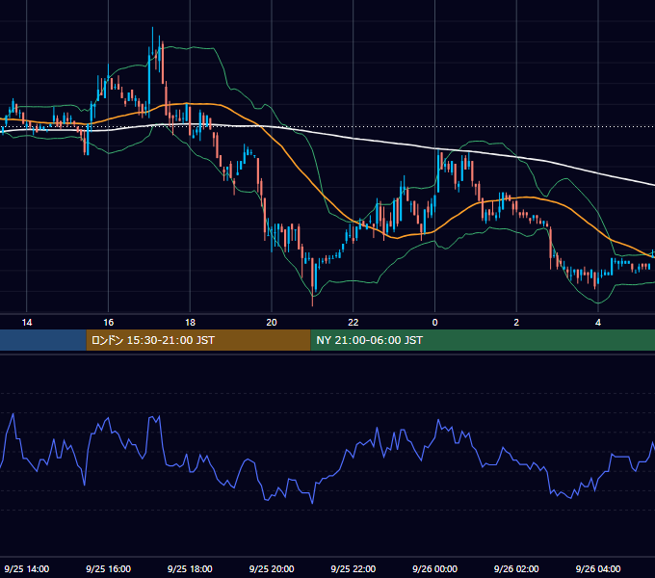This screenshot has height=578, width=655.
Task: Click the blue session bar before ロンドン
Action: [x=43, y=340]
